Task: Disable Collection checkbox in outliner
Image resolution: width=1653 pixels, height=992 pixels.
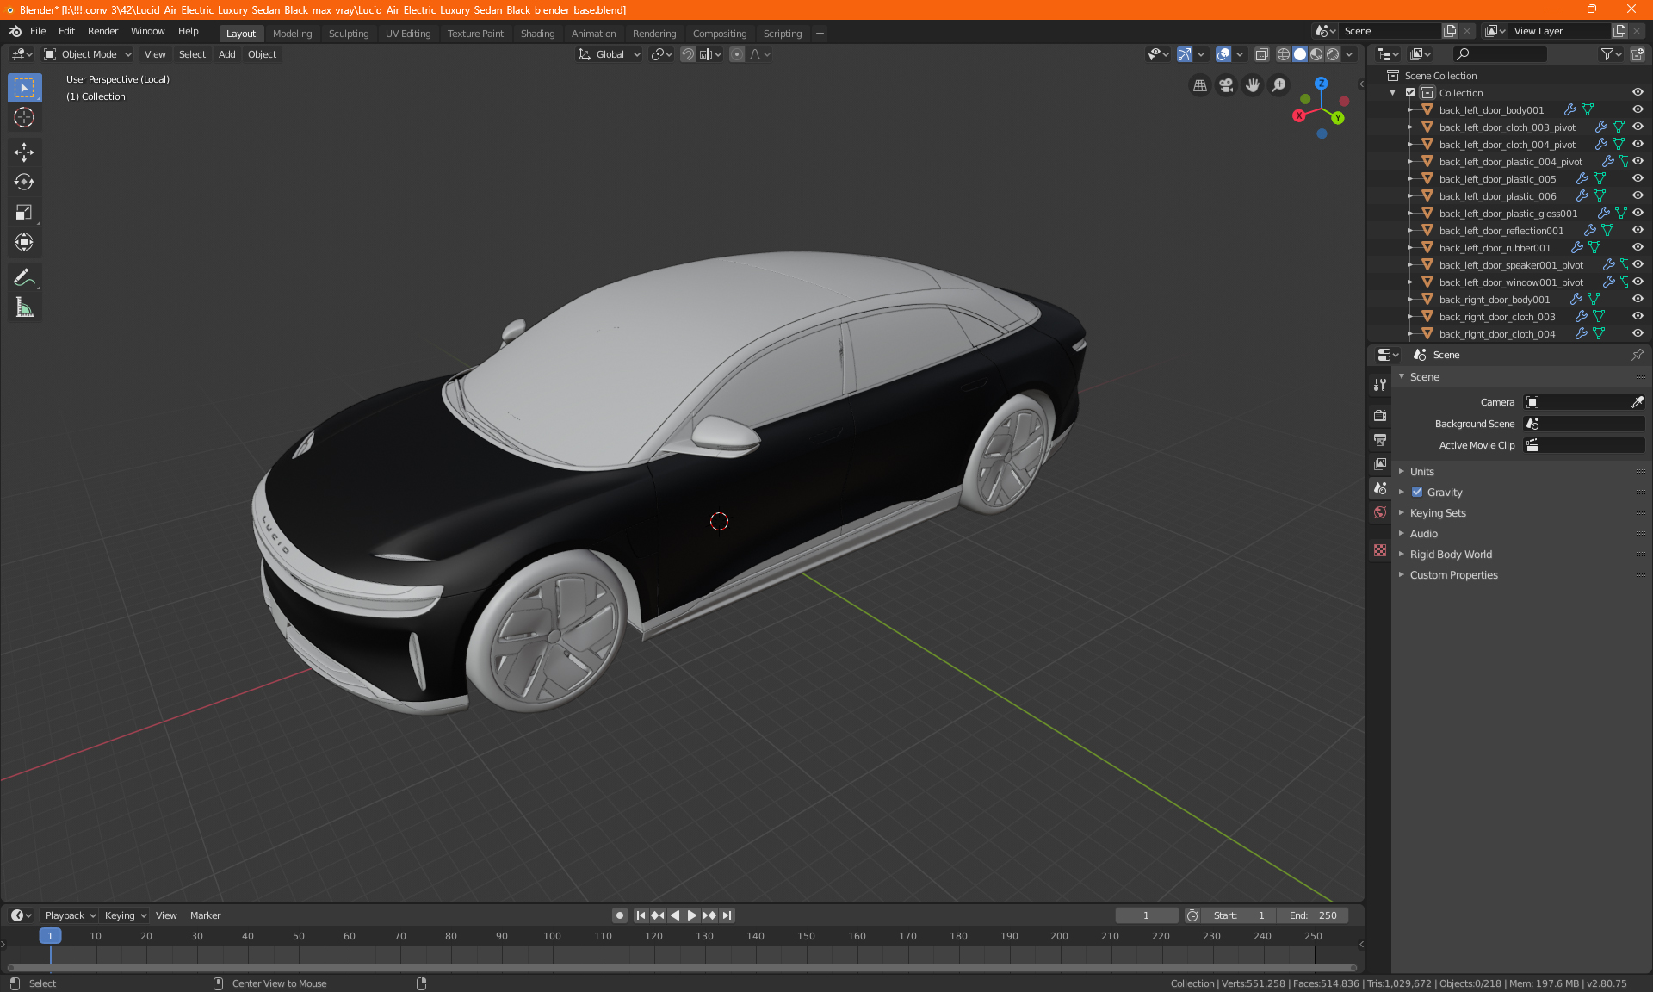Action: click(x=1410, y=92)
